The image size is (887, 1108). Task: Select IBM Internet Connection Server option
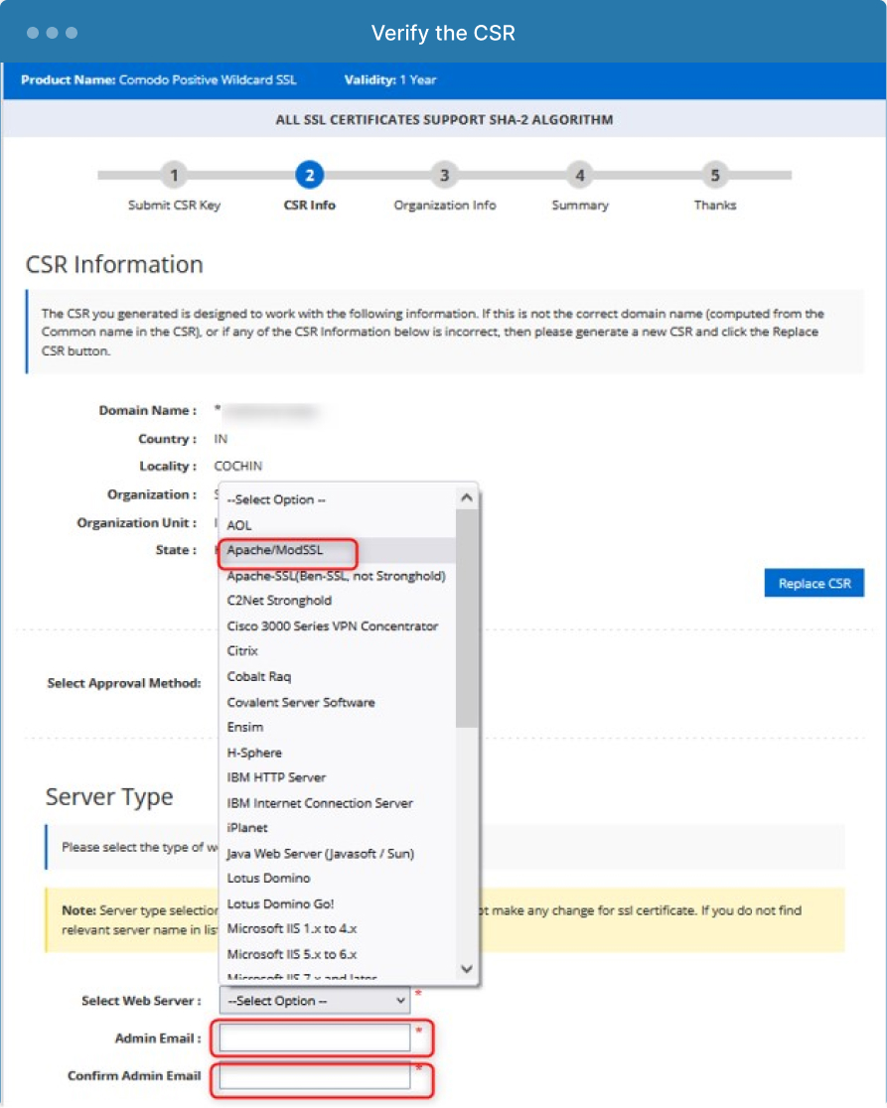tap(339, 803)
